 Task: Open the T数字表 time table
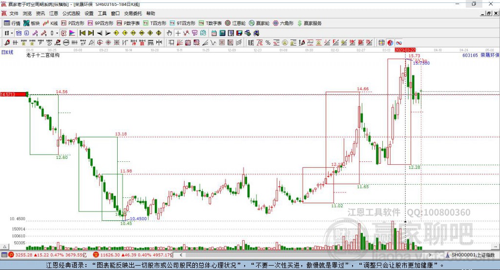point(210,23)
